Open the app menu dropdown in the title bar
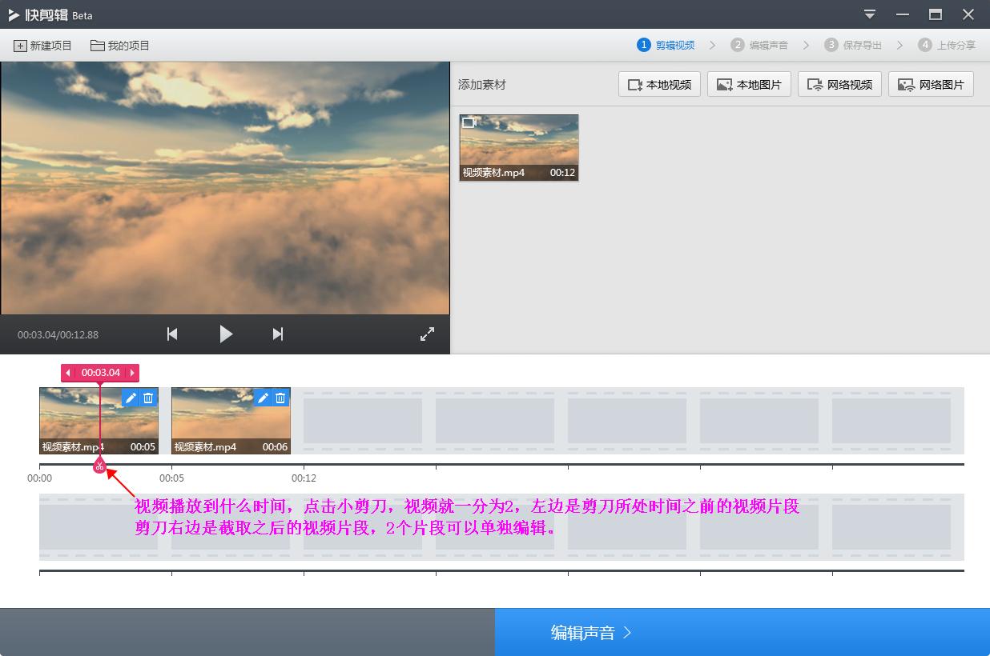 pos(868,14)
